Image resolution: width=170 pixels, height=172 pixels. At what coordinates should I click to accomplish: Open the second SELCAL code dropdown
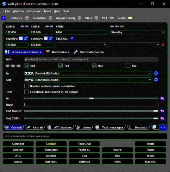click(134, 45)
